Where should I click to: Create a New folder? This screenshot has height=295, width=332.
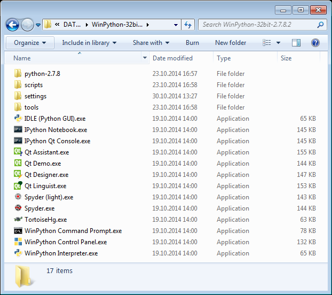click(231, 43)
